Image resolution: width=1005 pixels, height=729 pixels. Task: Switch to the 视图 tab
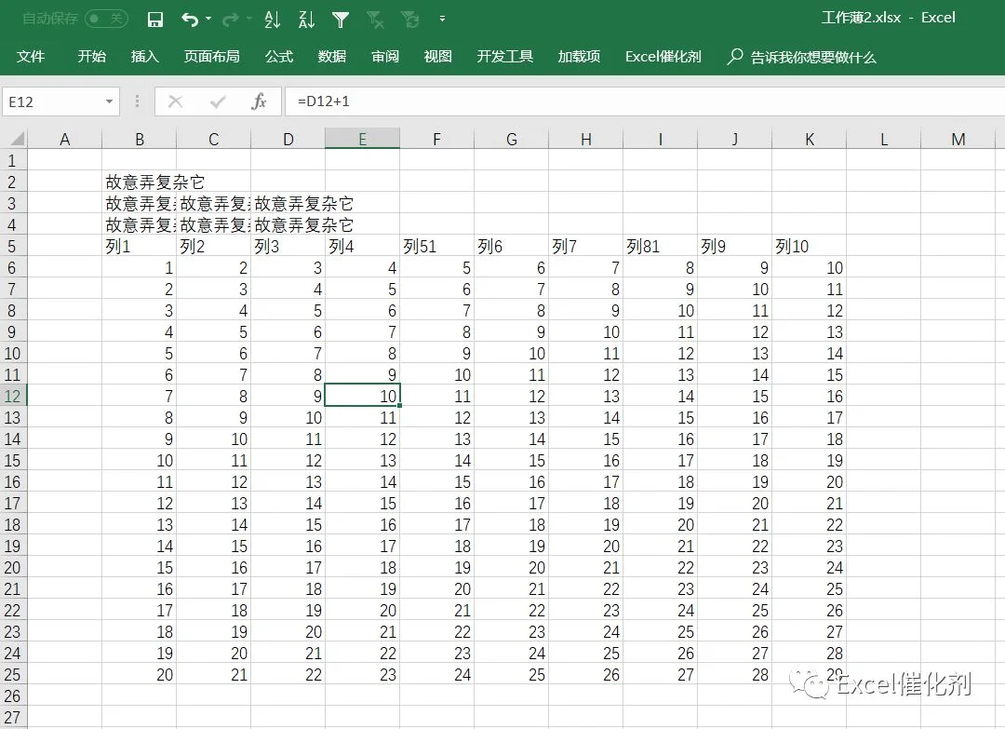point(437,57)
